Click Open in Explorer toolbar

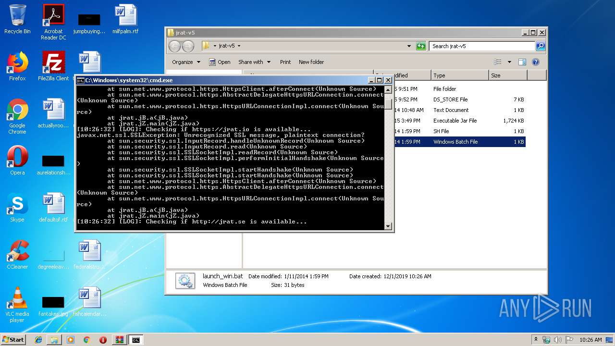tap(220, 62)
